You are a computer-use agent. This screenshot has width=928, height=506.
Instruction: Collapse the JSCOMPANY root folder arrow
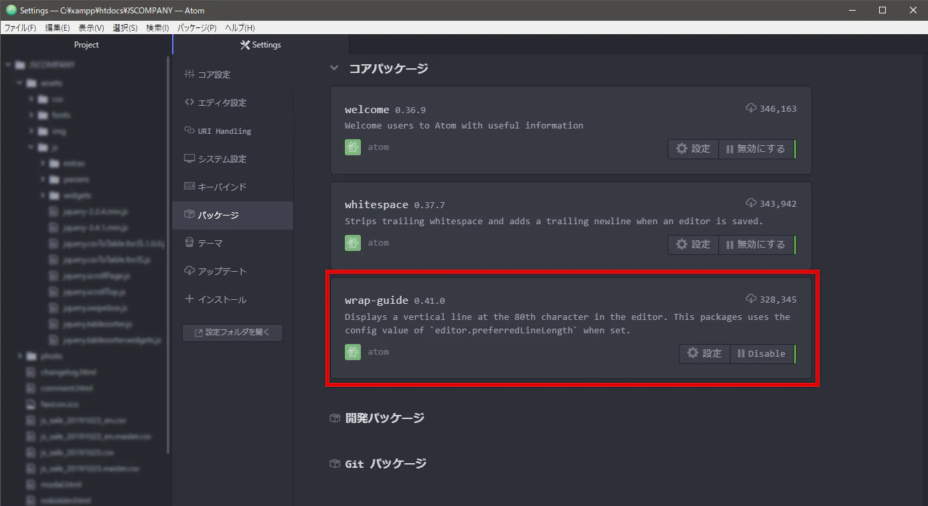click(9, 65)
